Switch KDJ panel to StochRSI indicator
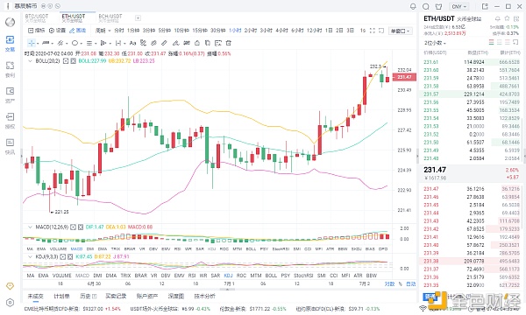526x315 pixels. 303,276
